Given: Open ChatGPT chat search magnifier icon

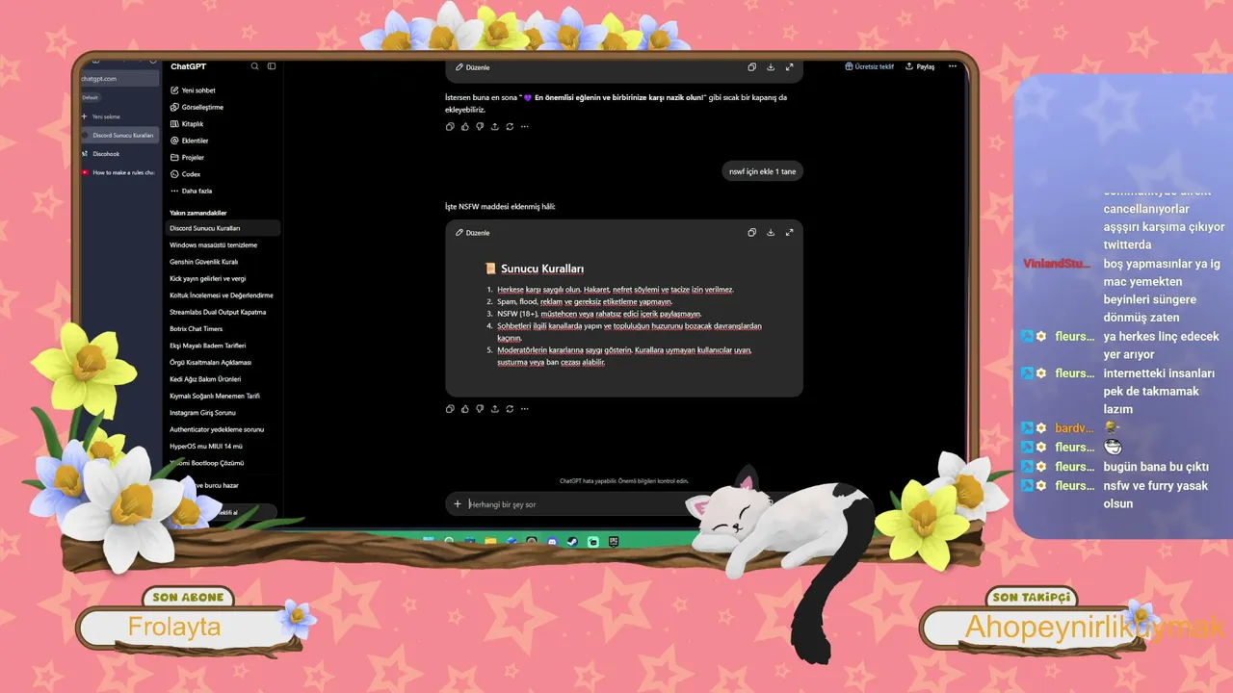Looking at the screenshot, I should 254,66.
